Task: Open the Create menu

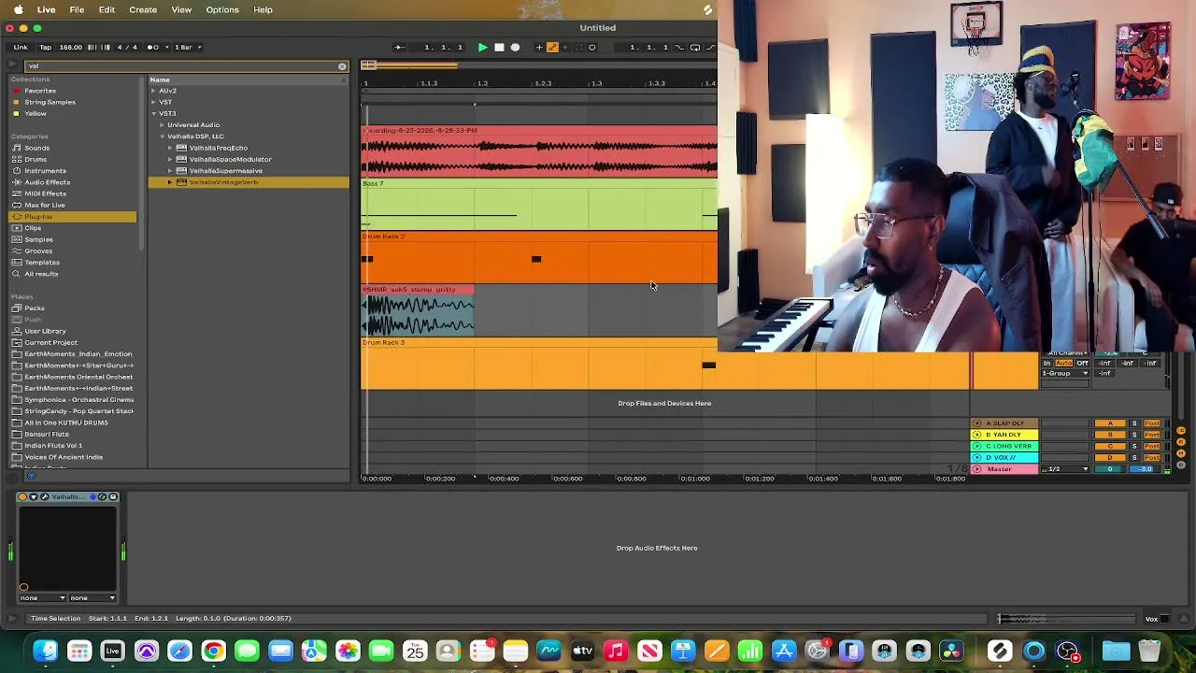Action: (x=143, y=9)
